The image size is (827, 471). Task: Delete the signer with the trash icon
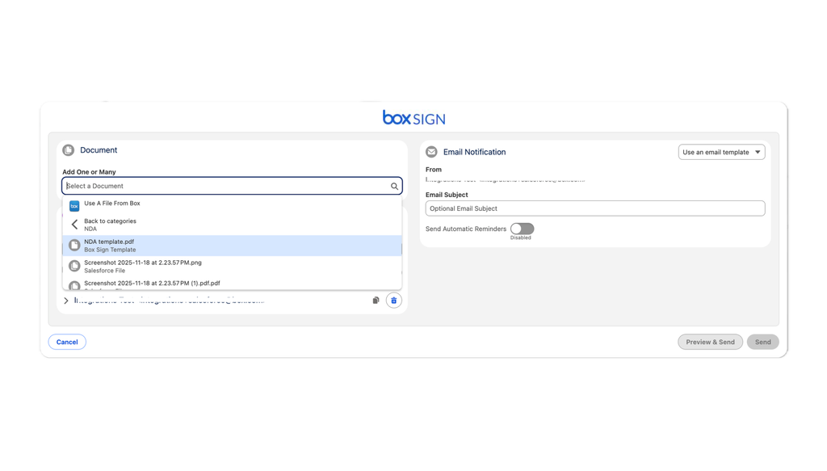(393, 300)
